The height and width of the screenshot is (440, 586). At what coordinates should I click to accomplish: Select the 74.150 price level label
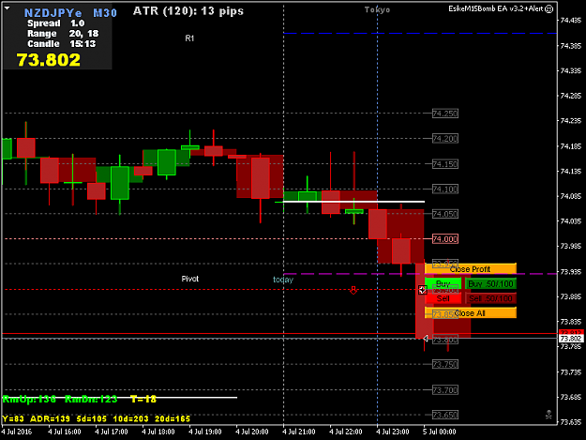[444, 164]
